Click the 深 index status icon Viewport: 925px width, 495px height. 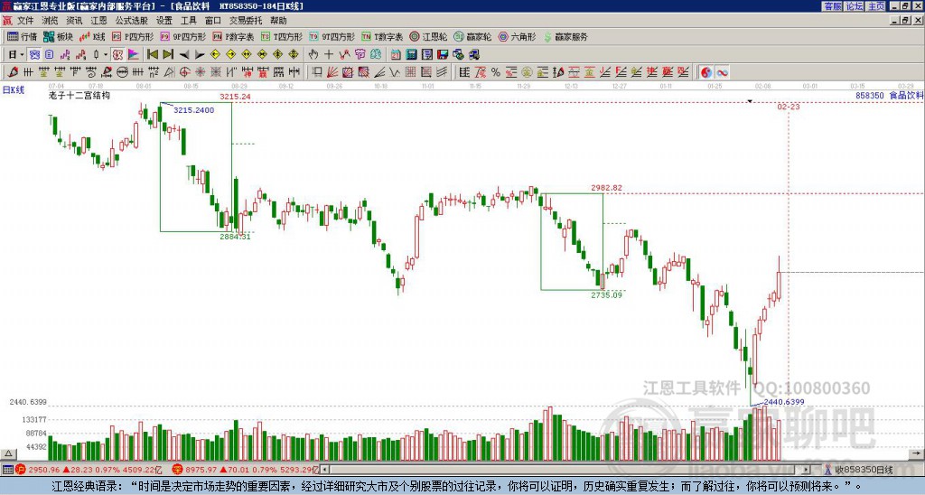[177, 470]
